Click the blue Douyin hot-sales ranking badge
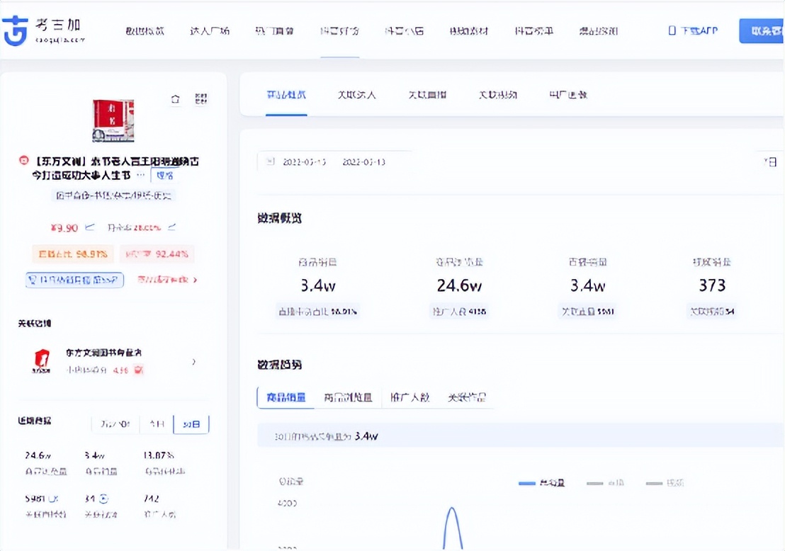 [x=74, y=280]
